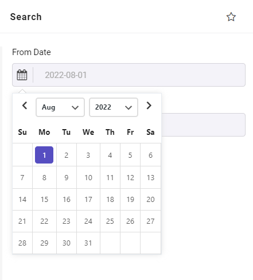Pick Saturday the 6th
The height and width of the screenshot is (280, 253).
point(150,155)
